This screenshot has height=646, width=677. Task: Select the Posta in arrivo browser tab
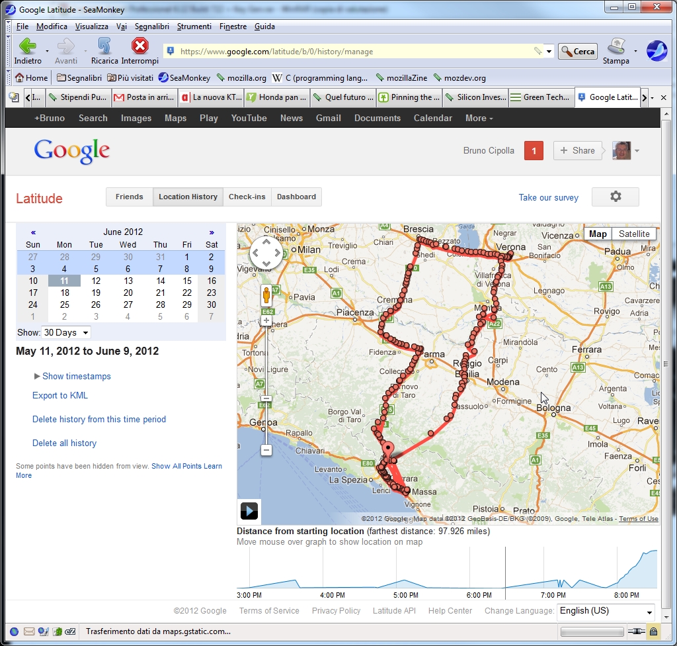point(144,97)
